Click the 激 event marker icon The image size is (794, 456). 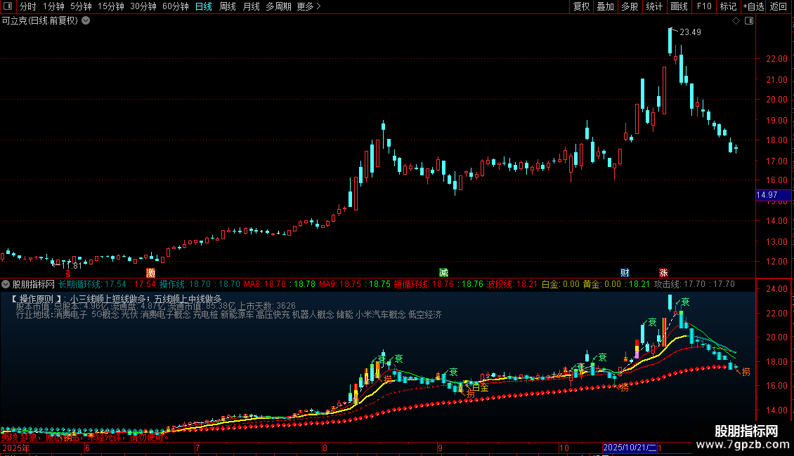pos(151,273)
